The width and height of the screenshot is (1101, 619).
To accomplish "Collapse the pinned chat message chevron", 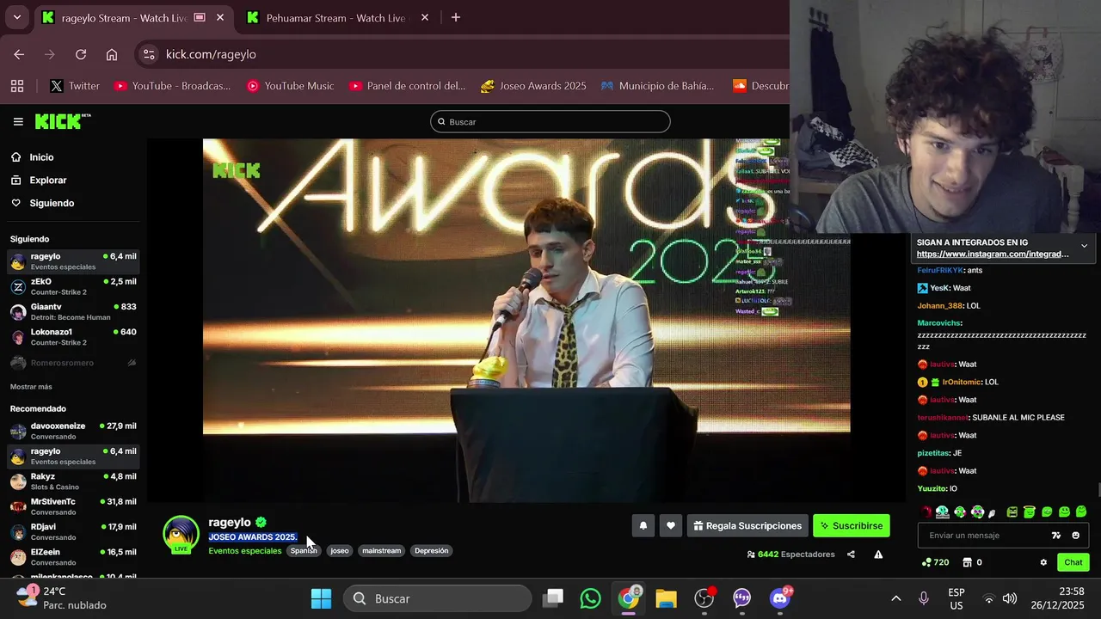I will point(1084,246).
